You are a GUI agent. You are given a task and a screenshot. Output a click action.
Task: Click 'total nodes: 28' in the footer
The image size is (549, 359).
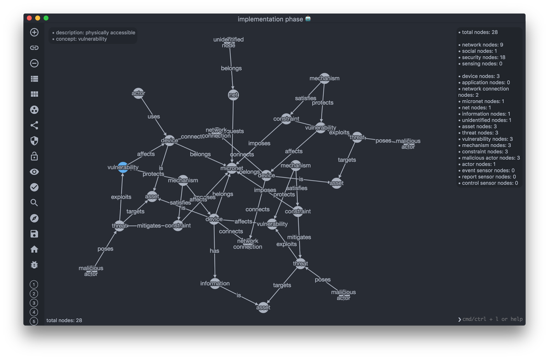click(x=64, y=320)
